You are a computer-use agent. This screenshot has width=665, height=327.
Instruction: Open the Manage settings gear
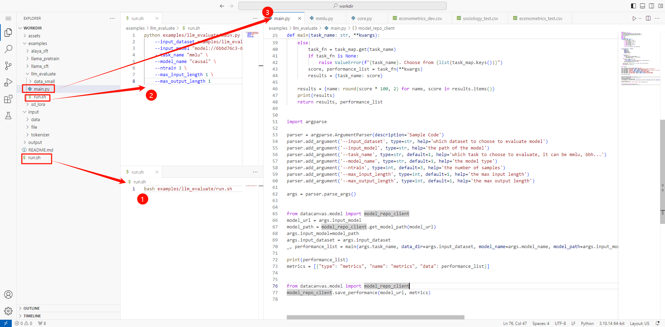8,311
